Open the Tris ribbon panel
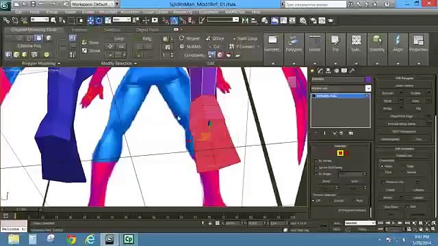This screenshot has width=438, height=246. pyautogui.click(x=335, y=49)
